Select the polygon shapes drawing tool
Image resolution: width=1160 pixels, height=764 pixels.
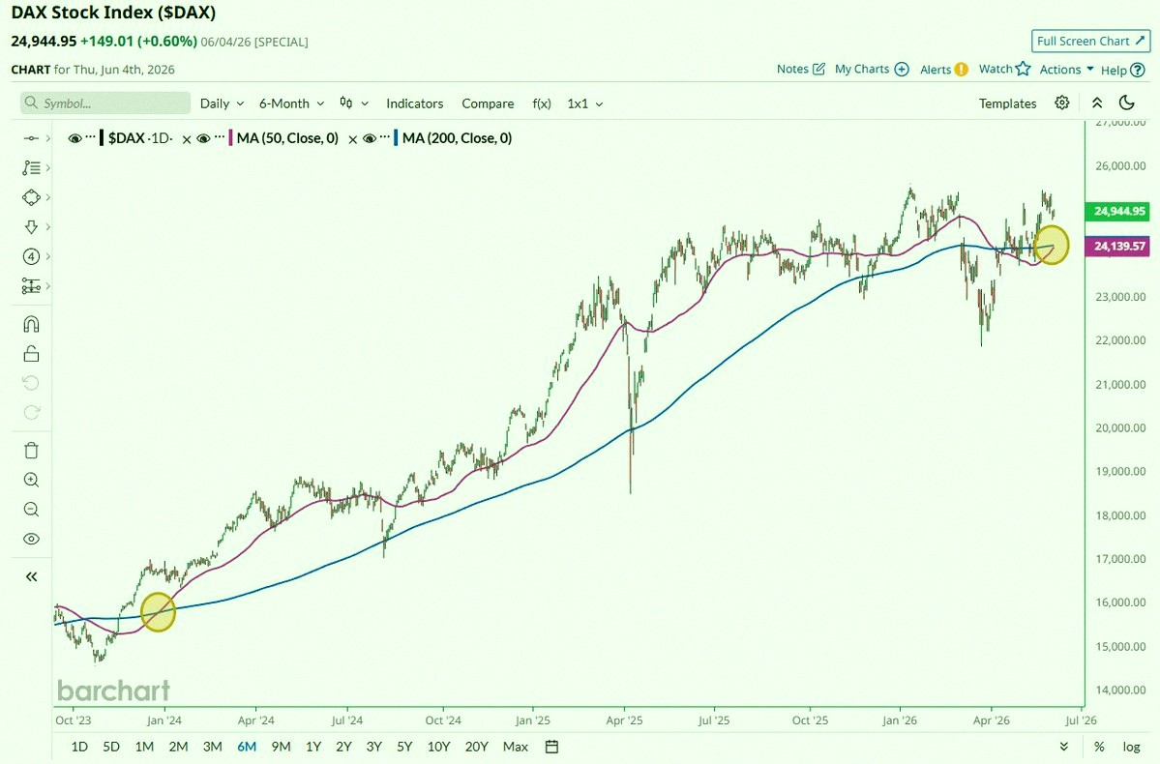[31, 197]
